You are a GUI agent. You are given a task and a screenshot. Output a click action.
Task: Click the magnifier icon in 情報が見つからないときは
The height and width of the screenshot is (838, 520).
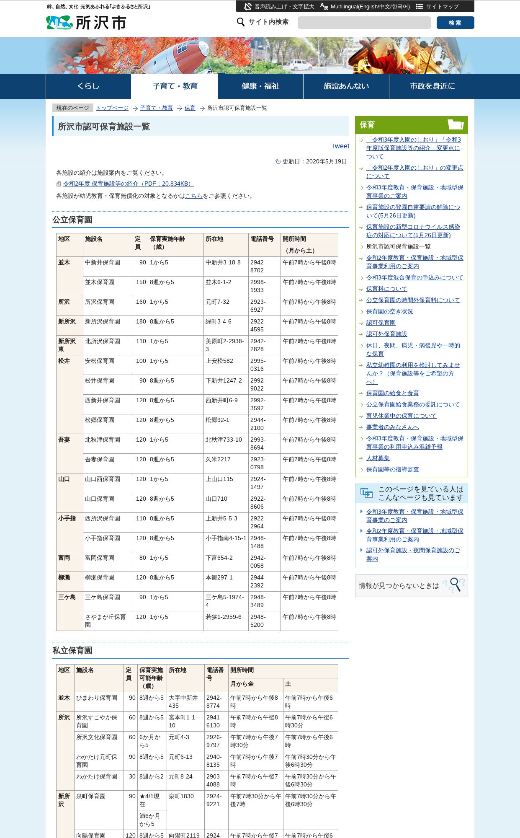455,585
